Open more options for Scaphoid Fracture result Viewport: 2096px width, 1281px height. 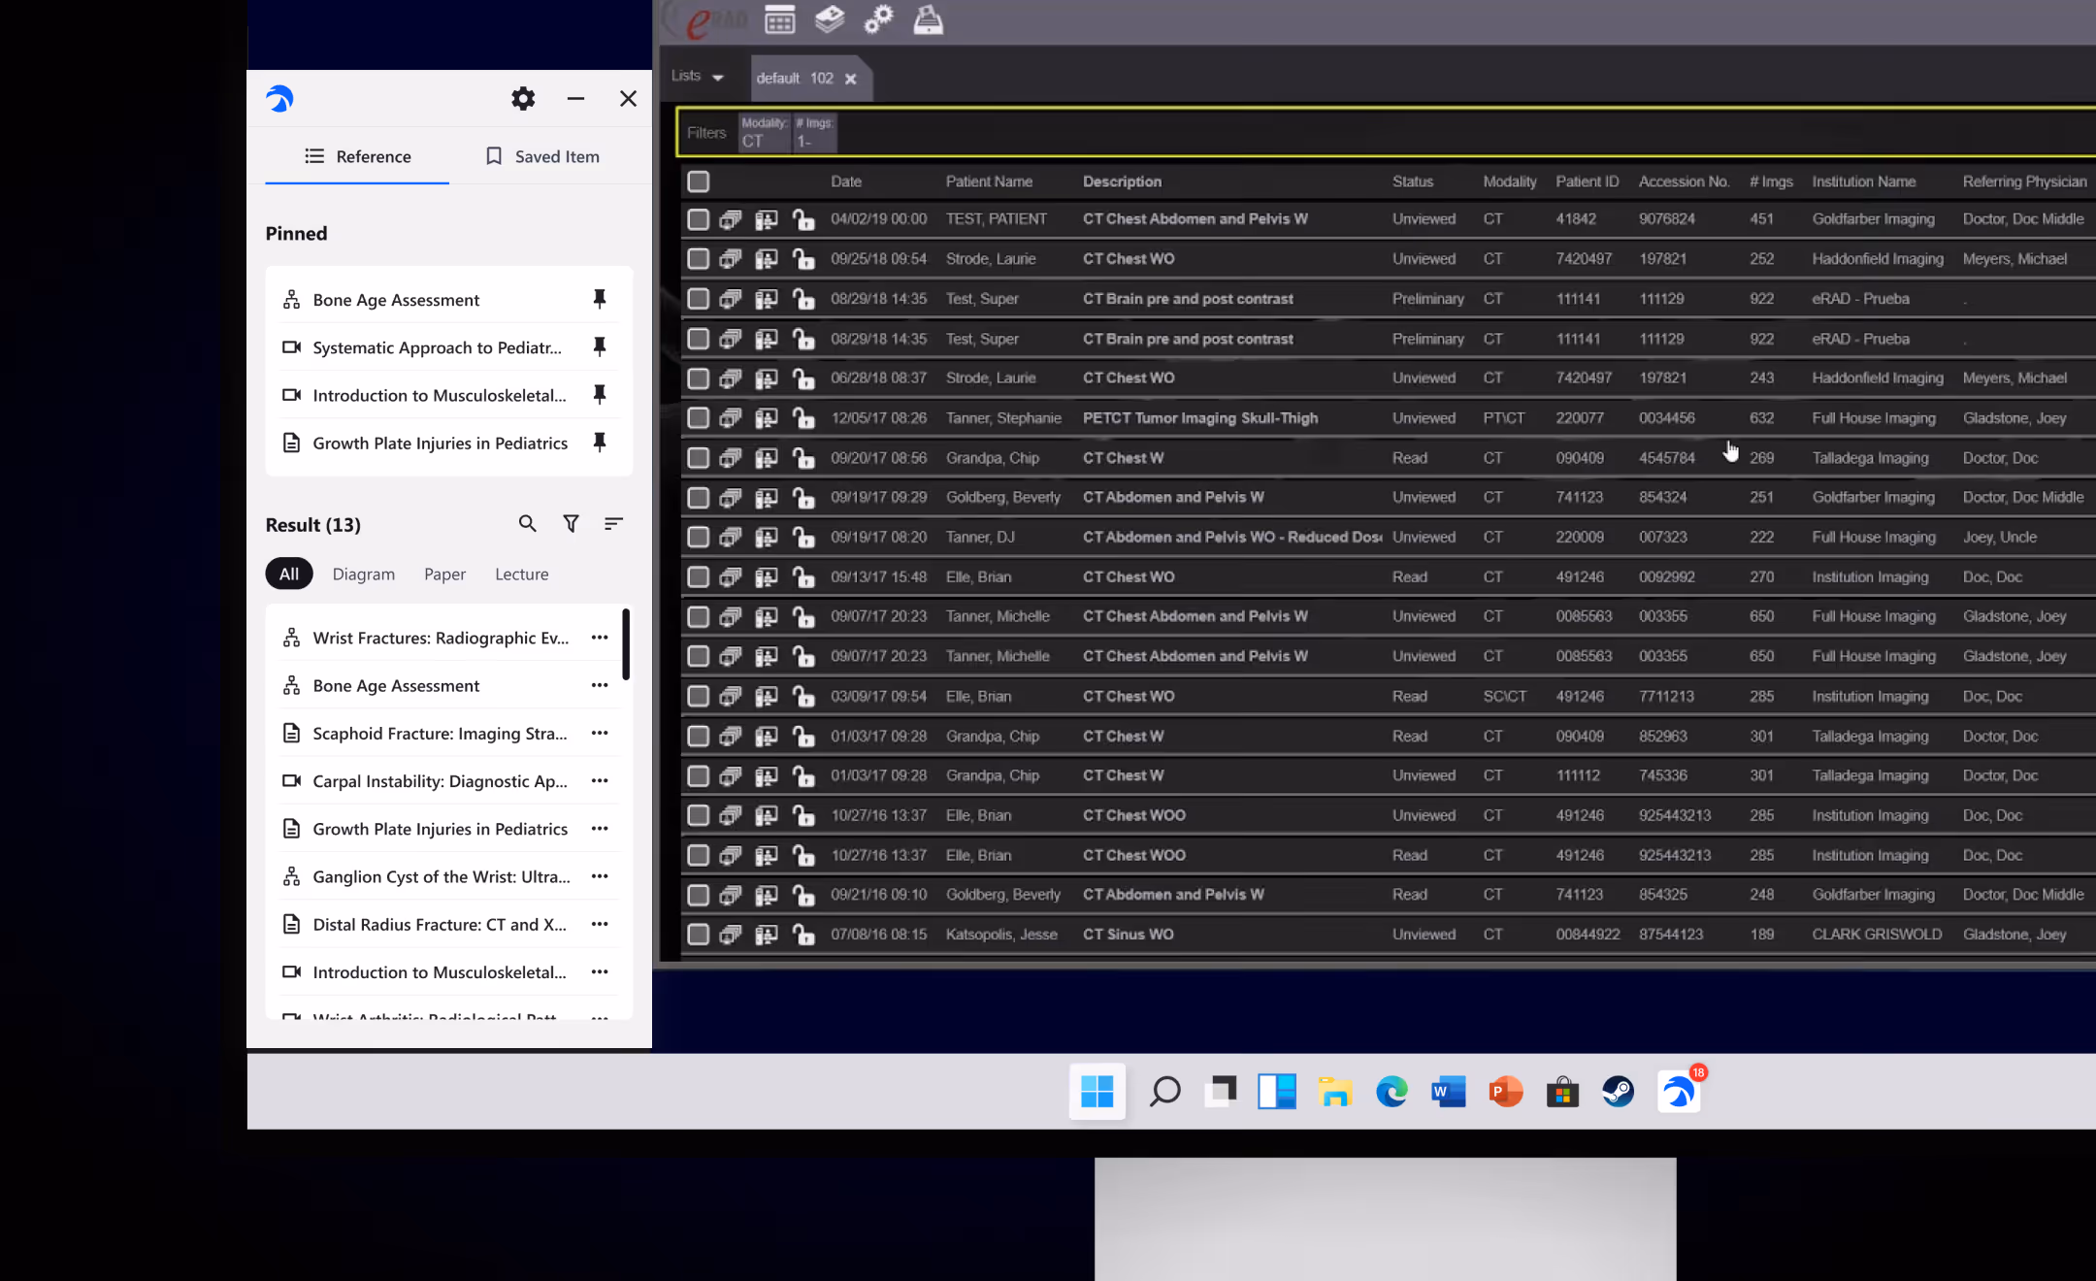[600, 733]
